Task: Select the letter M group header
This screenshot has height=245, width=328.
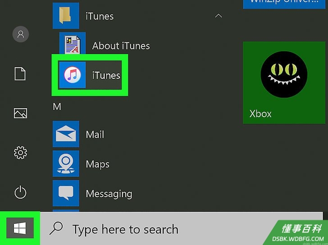Action: (x=57, y=107)
